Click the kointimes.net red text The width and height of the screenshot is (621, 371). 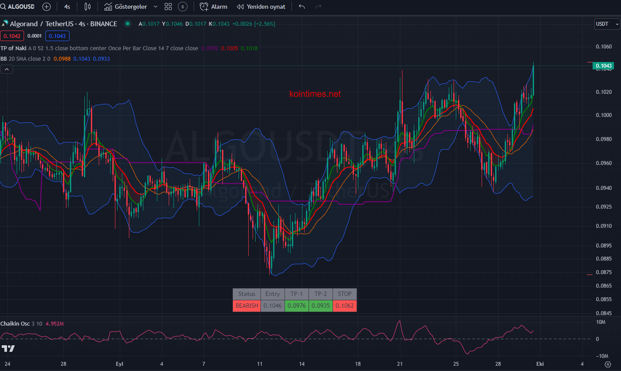315,94
